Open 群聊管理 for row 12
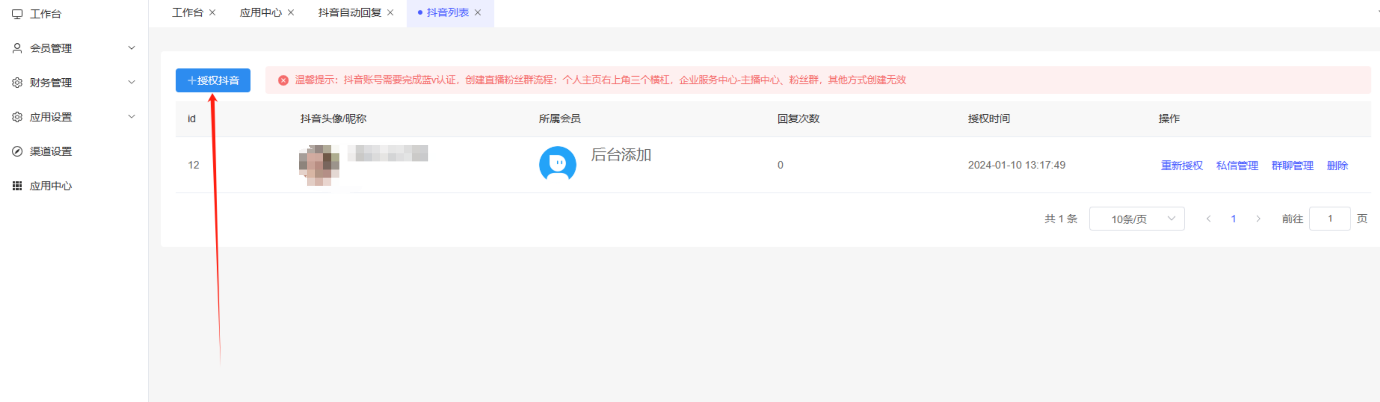 pos(1292,165)
